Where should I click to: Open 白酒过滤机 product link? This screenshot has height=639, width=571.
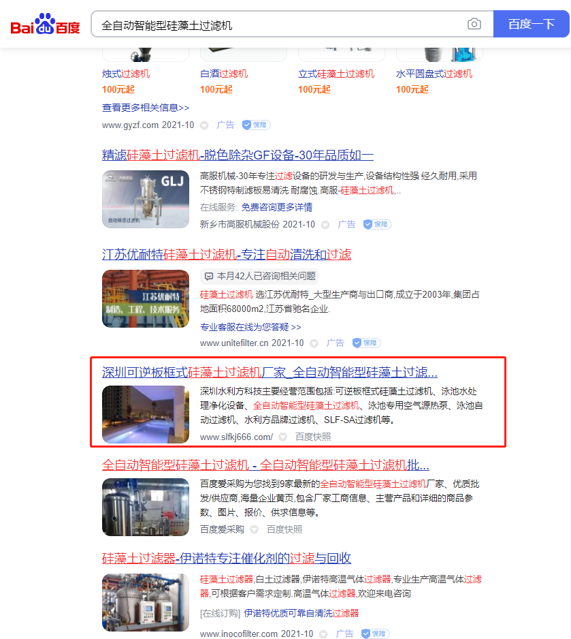pyautogui.click(x=224, y=74)
